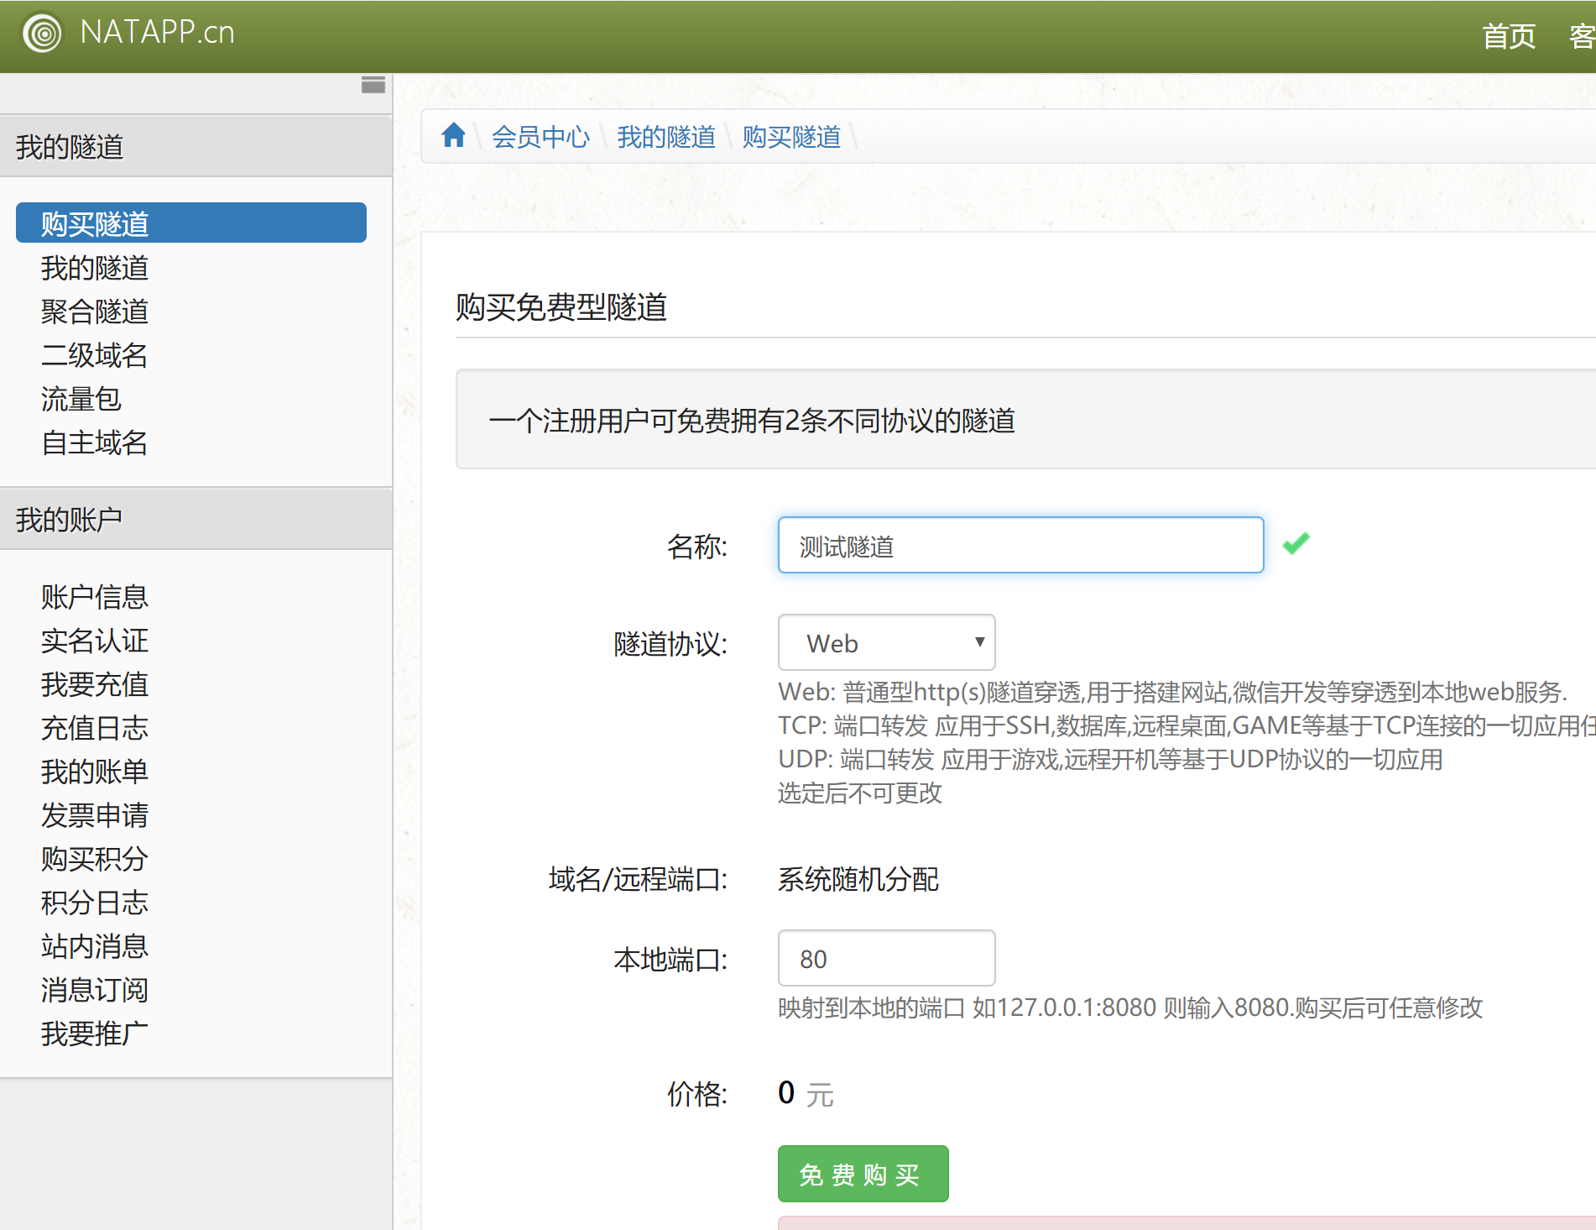The width and height of the screenshot is (1596, 1230).
Task: Click the 选定后不可更改 hint text
Action: tap(860, 793)
